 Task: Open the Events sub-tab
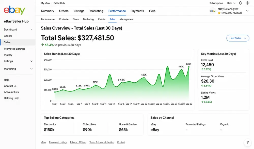tap(102, 19)
